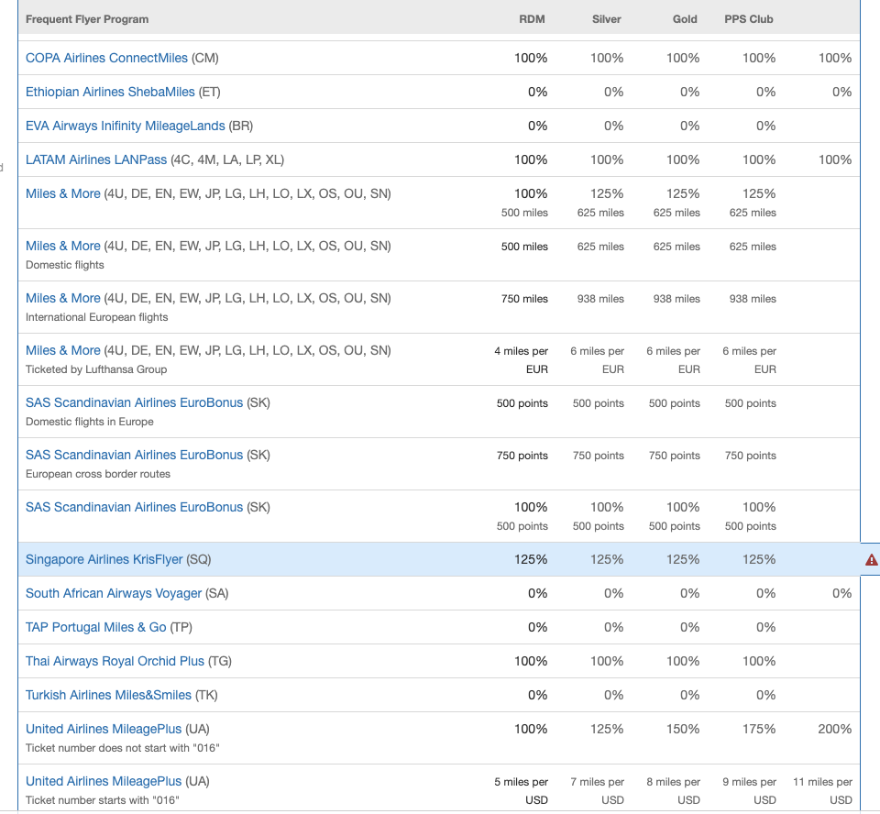Select 'Ticket number starts with "016"' text
The height and width of the screenshot is (814, 880).
102,800
